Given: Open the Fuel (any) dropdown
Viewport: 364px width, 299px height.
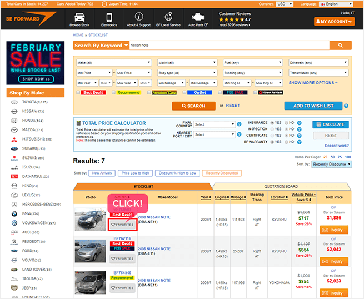Looking at the screenshot, I should (x=253, y=63).
